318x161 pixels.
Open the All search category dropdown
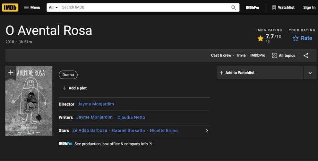coord(53,7)
